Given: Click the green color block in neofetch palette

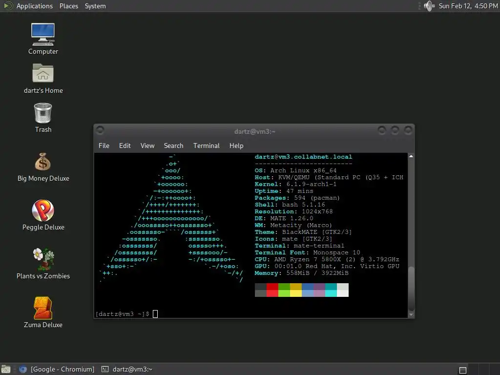Looking at the screenshot, I should point(284,290).
